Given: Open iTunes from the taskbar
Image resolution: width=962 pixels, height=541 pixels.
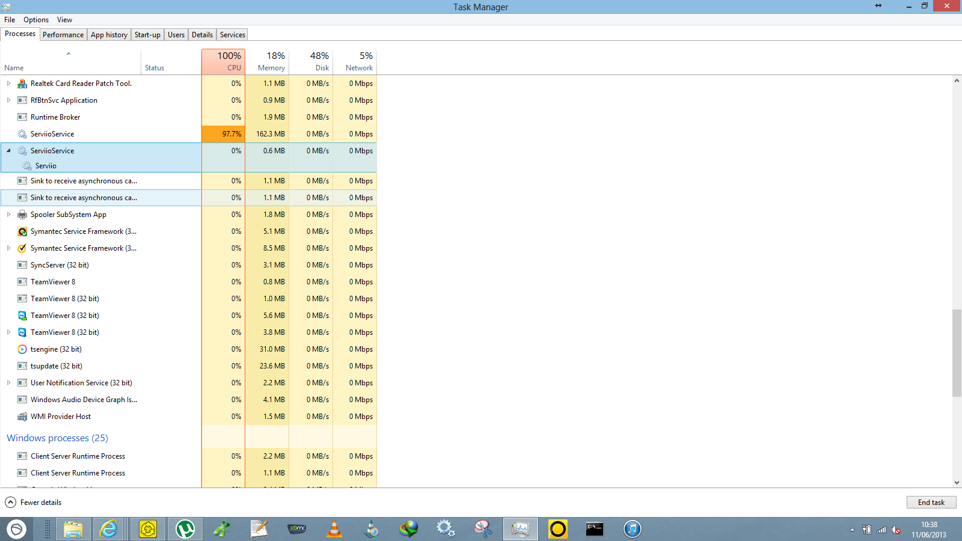Looking at the screenshot, I should (632, 529).
